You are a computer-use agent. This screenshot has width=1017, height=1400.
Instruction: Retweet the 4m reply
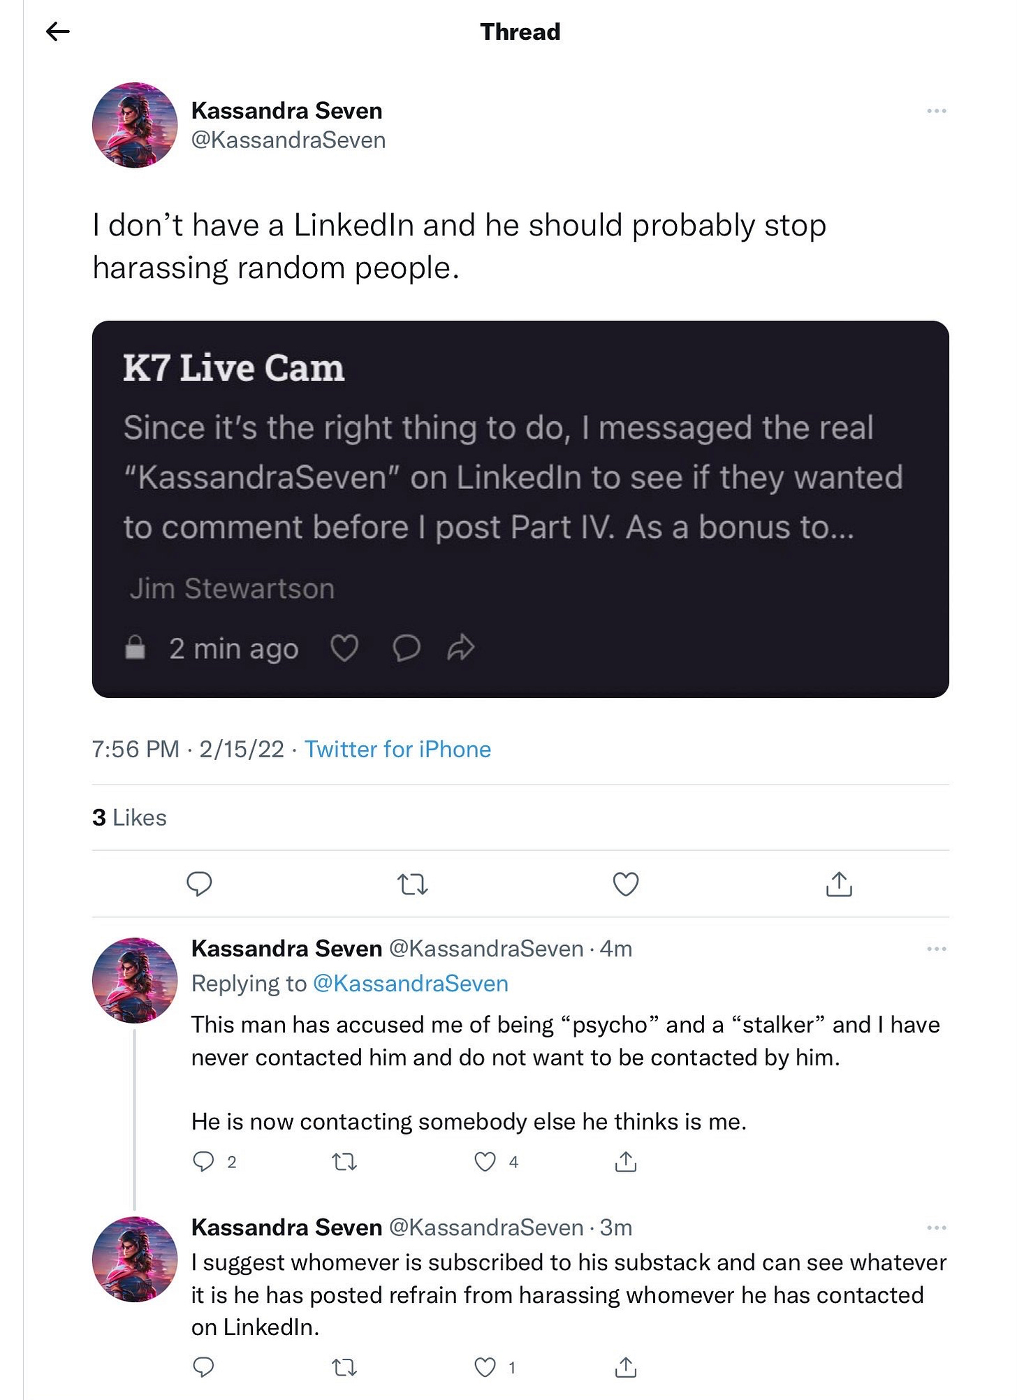coord(344,1162)
